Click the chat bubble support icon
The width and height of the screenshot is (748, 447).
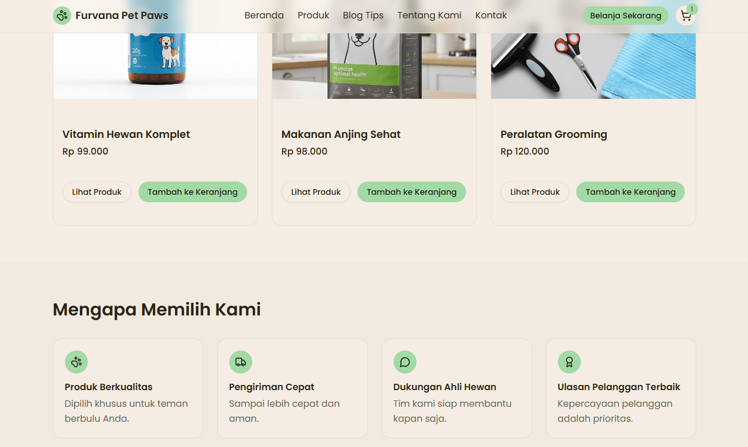(405, 362)
